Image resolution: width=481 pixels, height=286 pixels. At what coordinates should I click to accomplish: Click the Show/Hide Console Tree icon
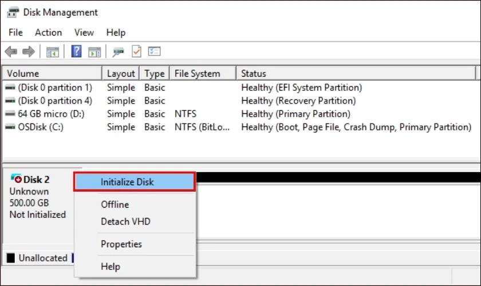point(53,52)
